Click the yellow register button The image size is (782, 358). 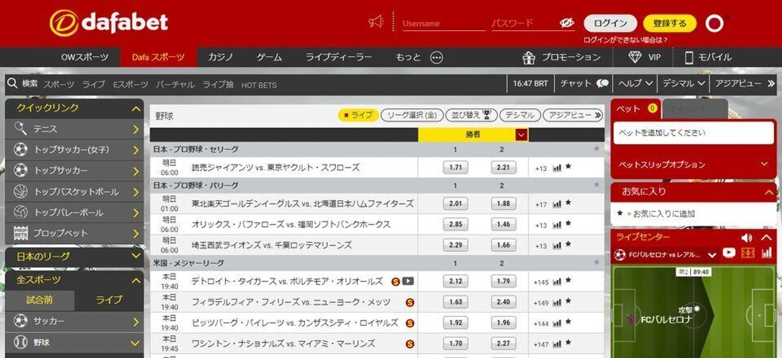670,23
